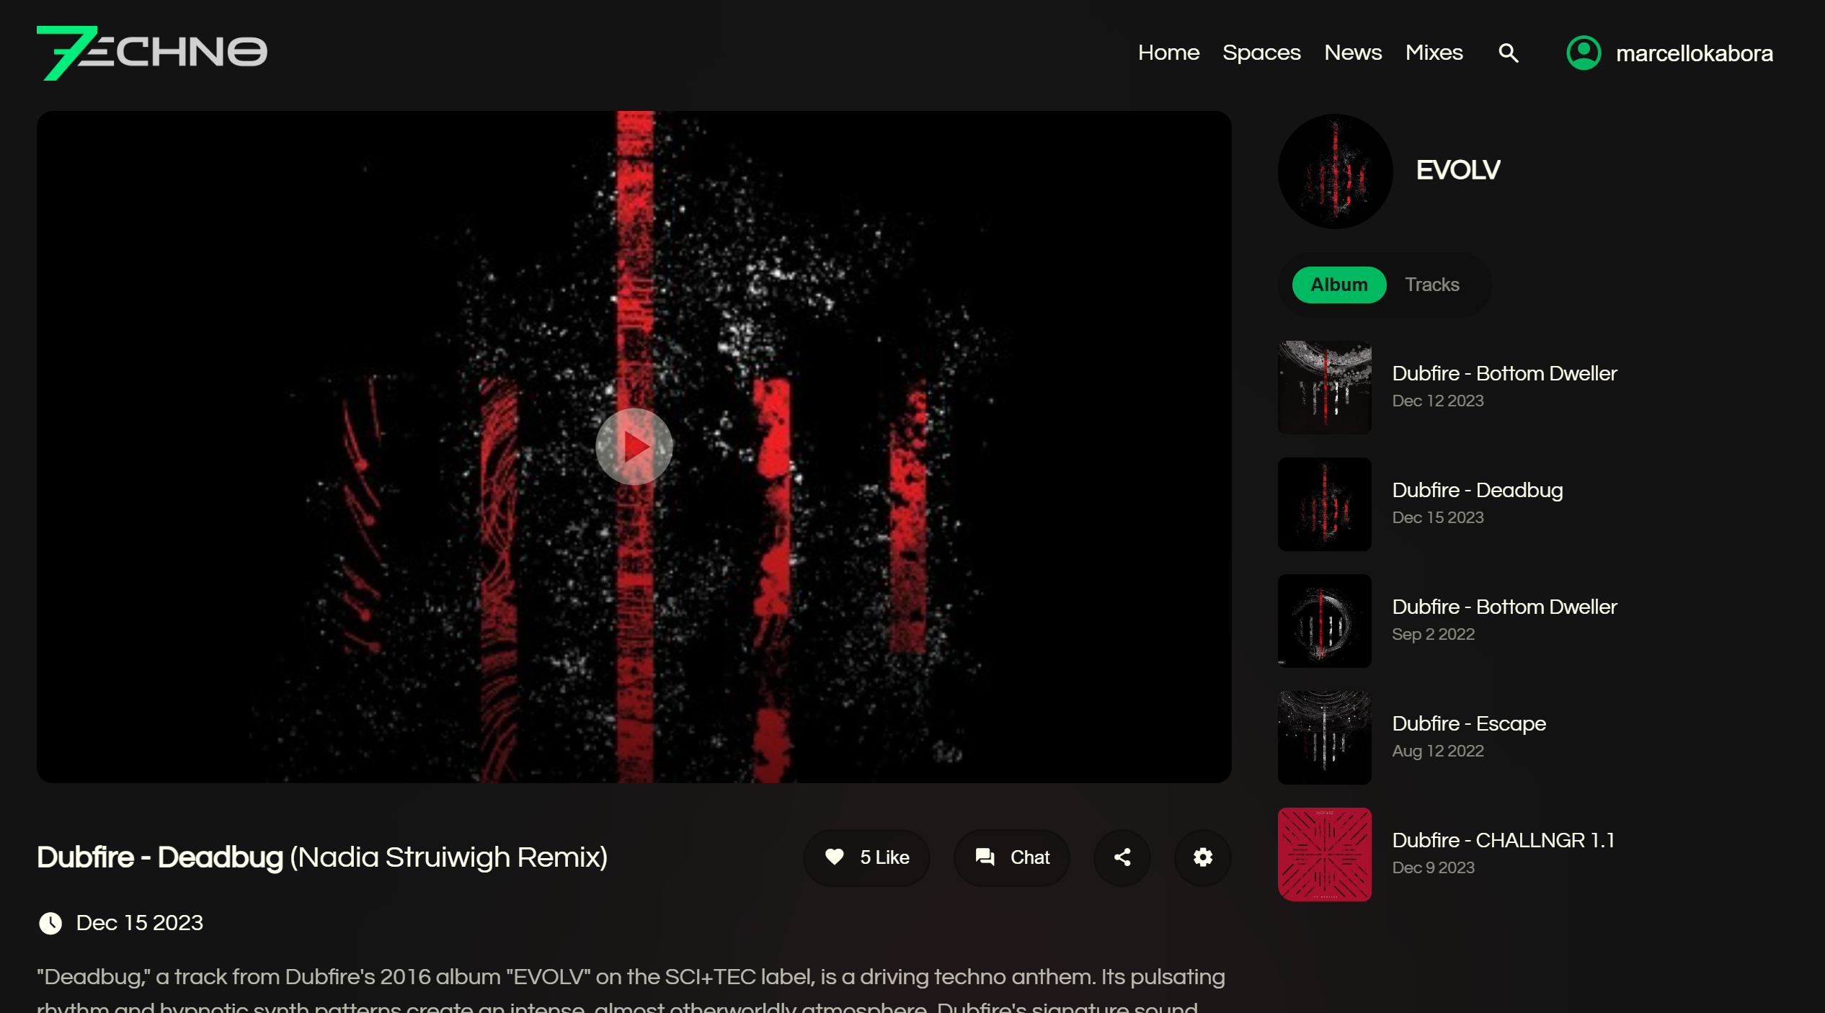Go to Home in navigation
The image size is (1825, 1013).
(x=1168, y=53)
